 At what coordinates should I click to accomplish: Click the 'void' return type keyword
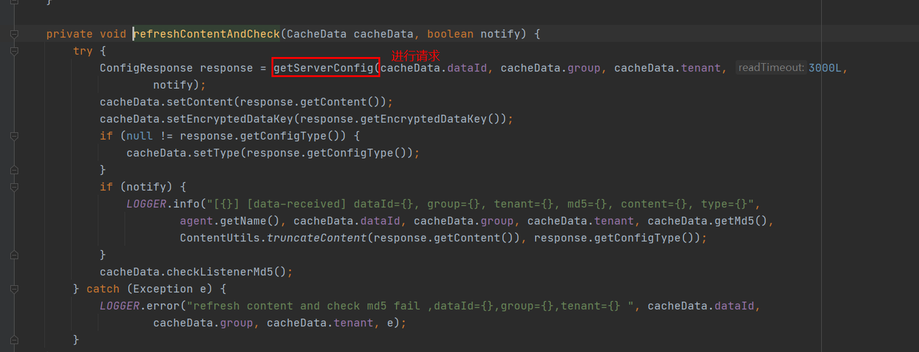click(113, 34)
